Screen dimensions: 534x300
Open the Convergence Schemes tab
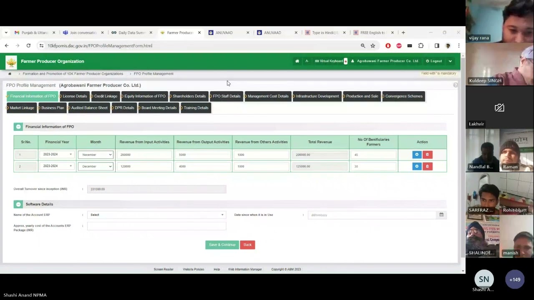404,96
